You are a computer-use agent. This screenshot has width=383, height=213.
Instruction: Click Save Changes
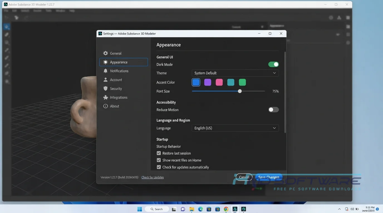tap(269, 177)
